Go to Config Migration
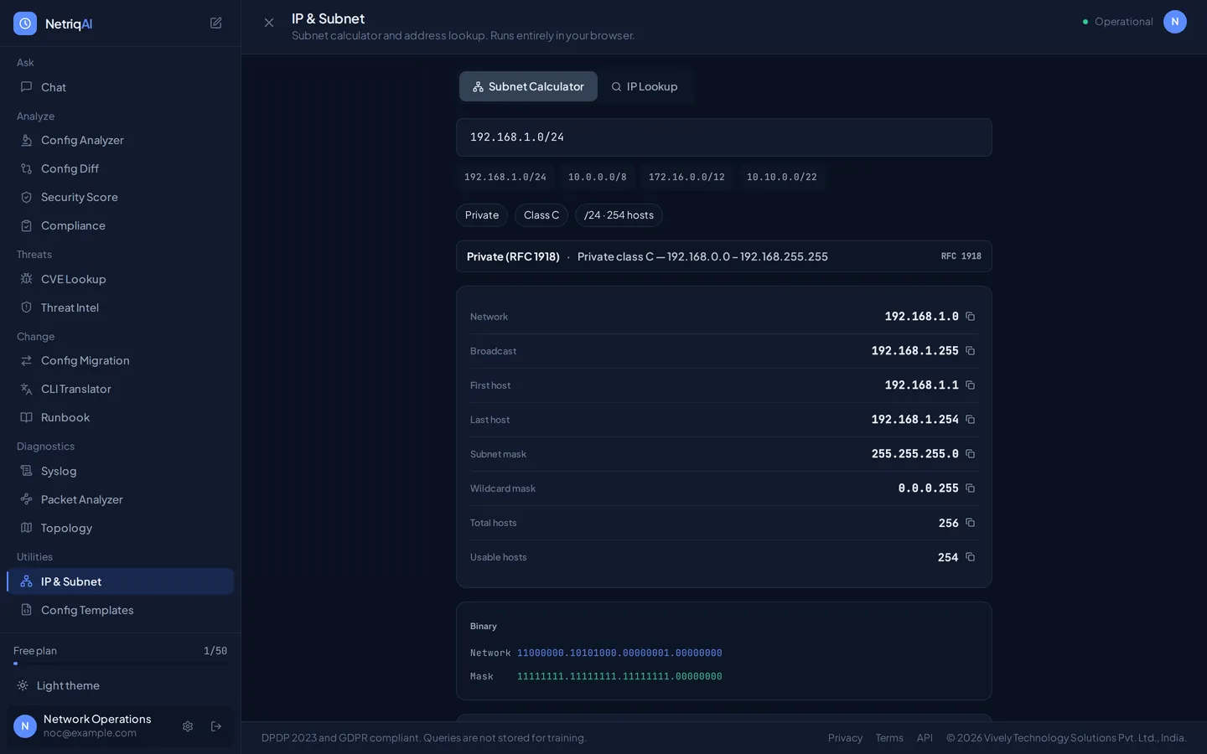This screenshot has width=1207, height=754. [120, 360]
